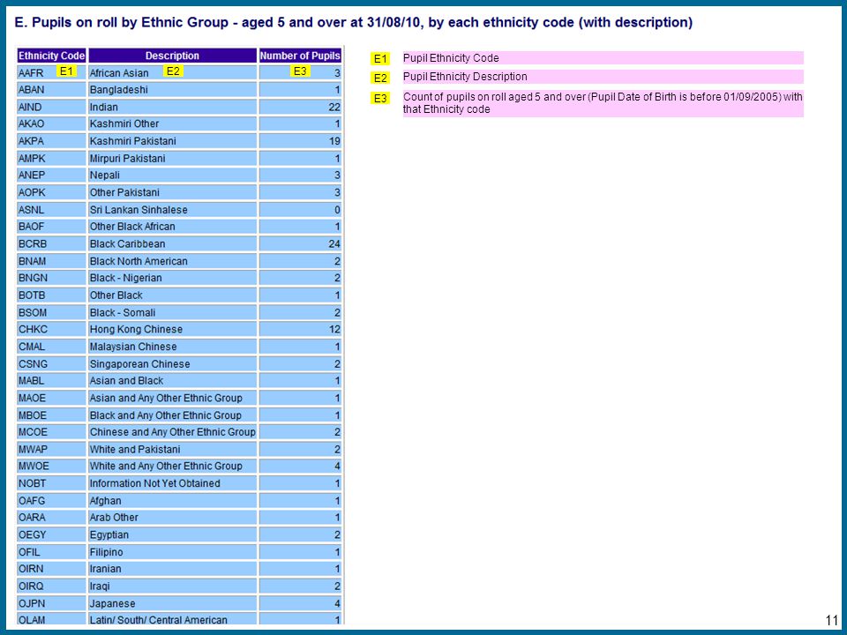847x635 pixels.
Task: Select the BNGN code cell
Action: [51, 278]
